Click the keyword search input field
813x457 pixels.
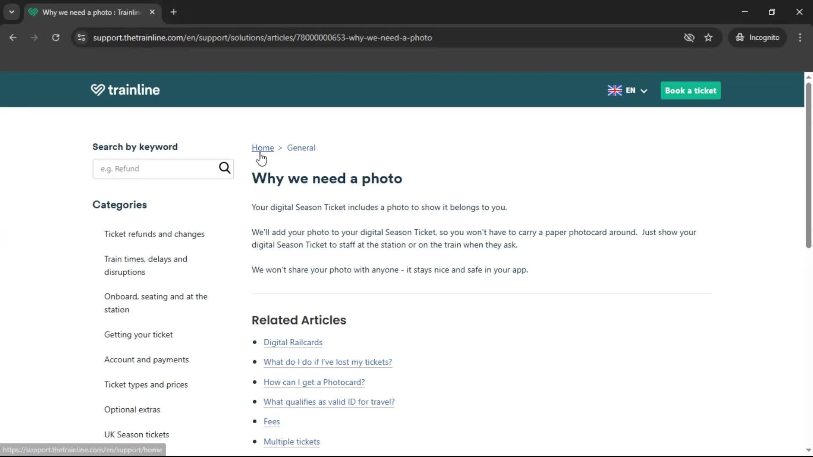[157, 168]
